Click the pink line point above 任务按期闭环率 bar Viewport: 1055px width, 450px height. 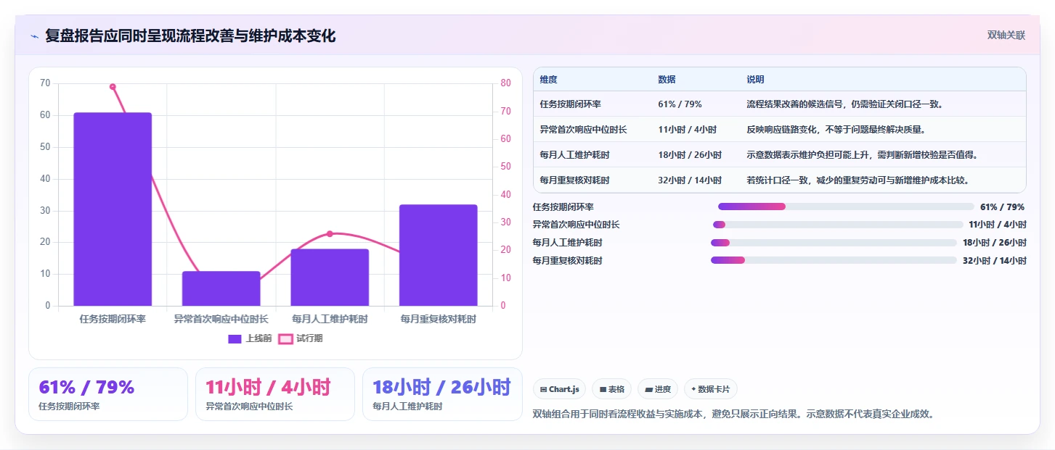(113, 86)
